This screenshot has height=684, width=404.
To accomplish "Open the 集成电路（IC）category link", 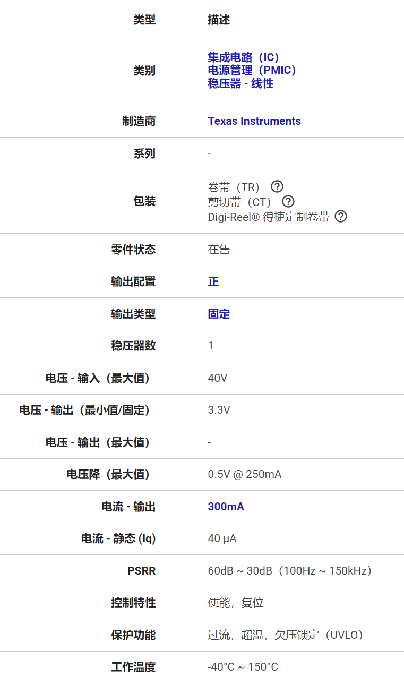I will [x=243, y=57].
